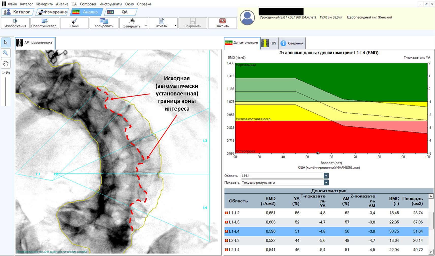
Task: Expand the Завершить dropdown arrow
Action: coord(146,26)
